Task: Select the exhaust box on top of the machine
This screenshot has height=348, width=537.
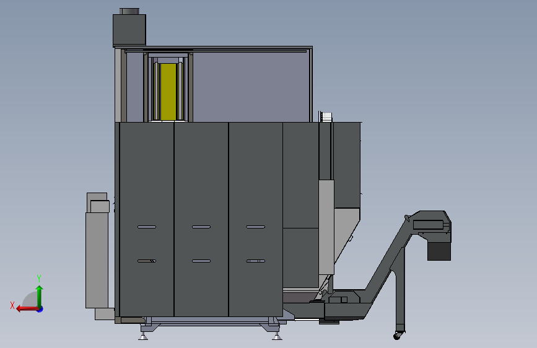Action: 129,30
